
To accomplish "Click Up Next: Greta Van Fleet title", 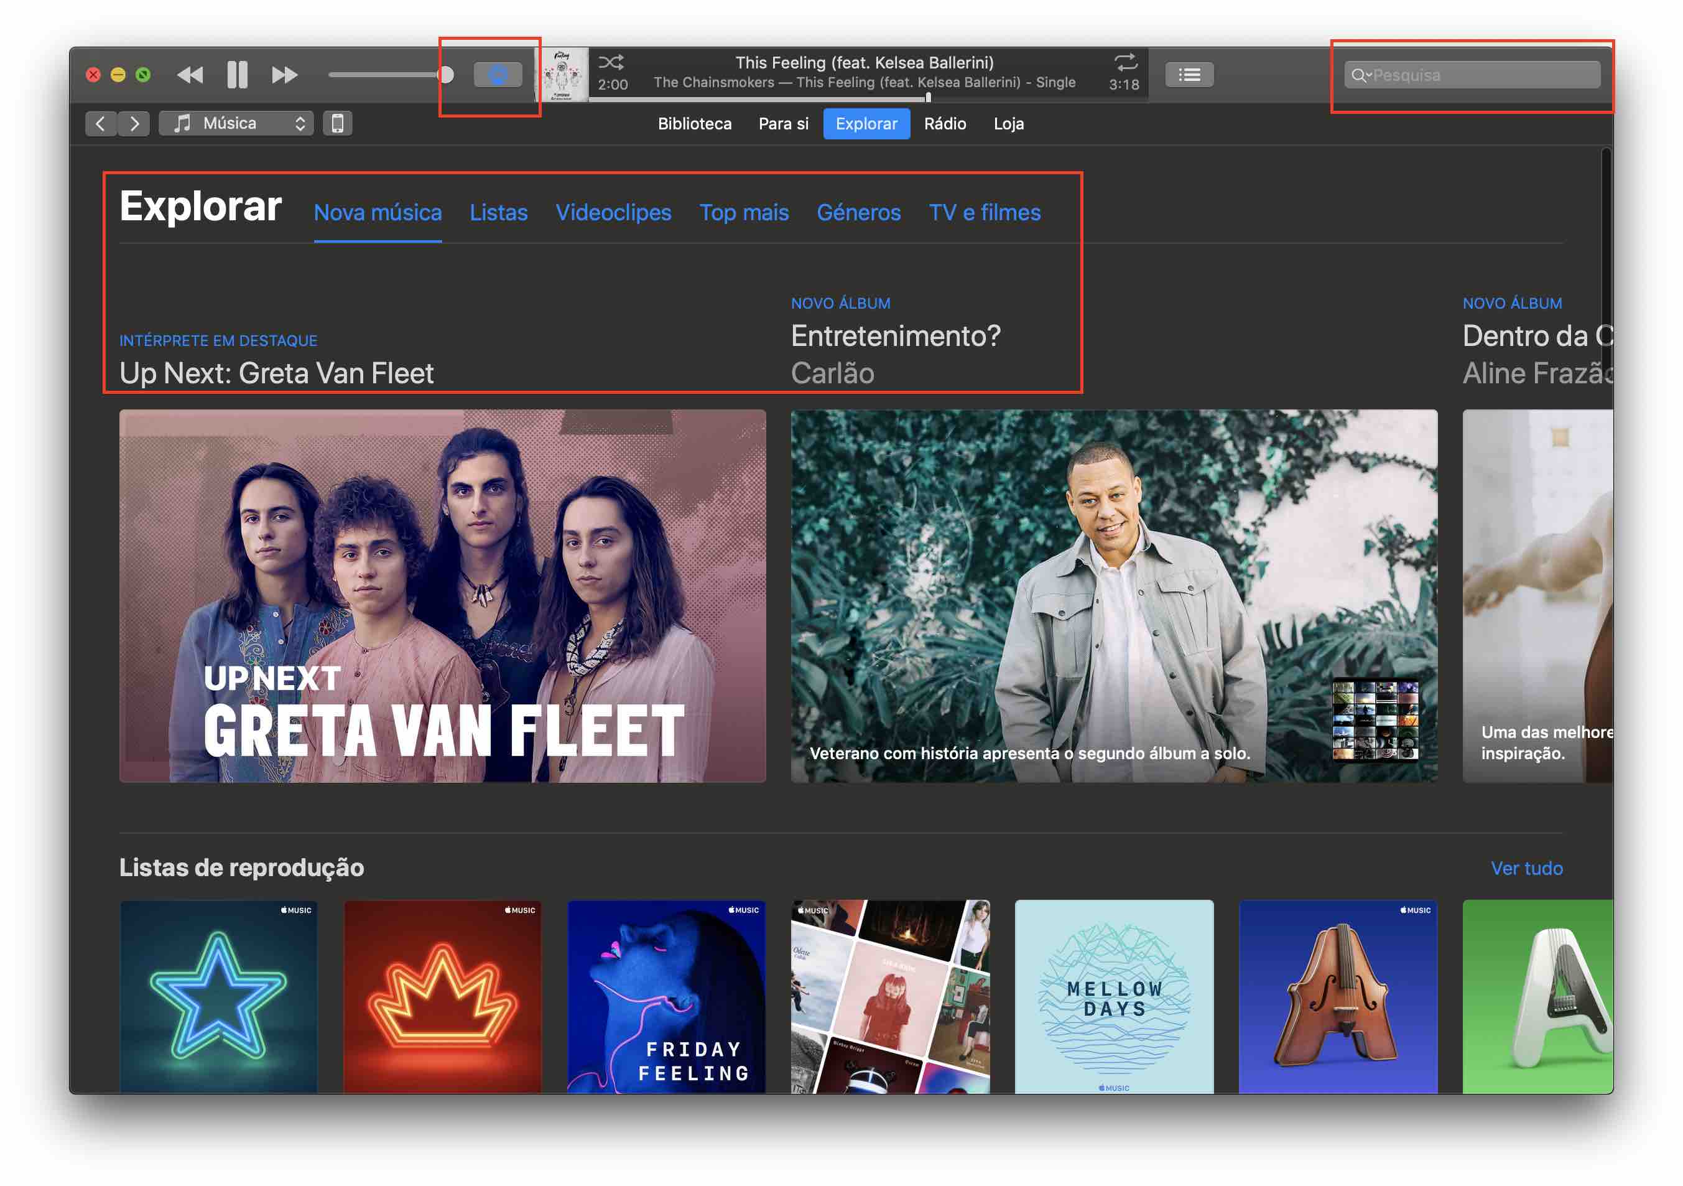I will [276, 373].
